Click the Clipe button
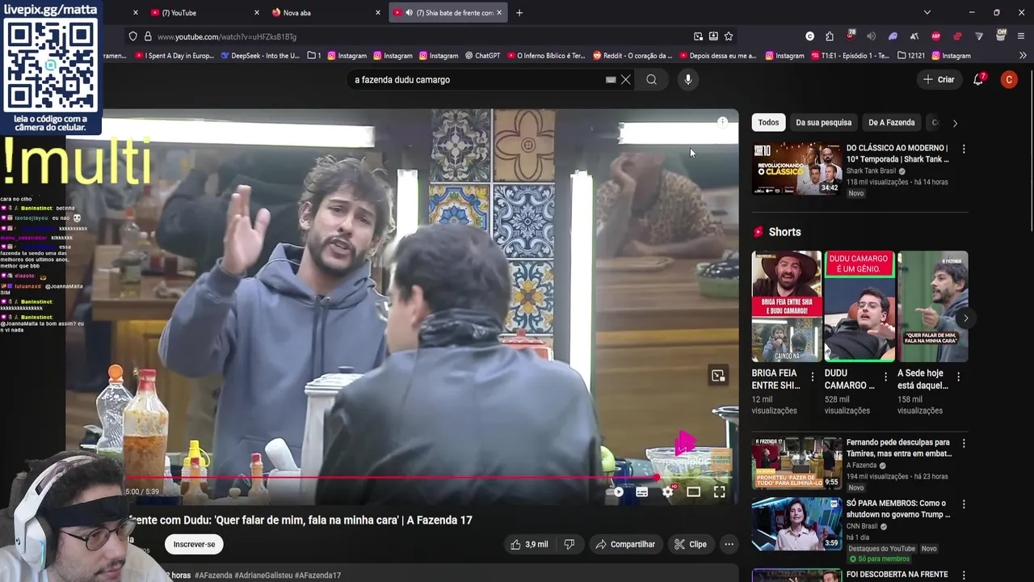The height and width of the screenshot is (582, 1034). pyautogui.click(x=691, y=544)
